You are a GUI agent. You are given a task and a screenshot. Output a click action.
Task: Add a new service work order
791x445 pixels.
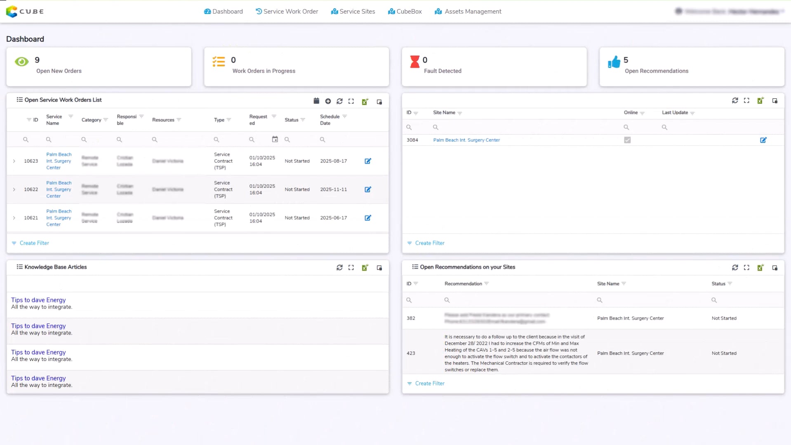click(x=328, y=101)
